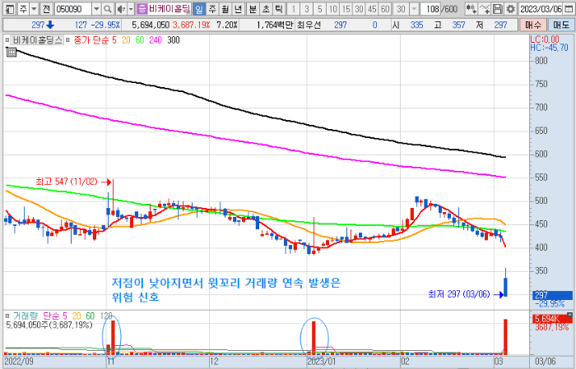
Task: Click the 종가 단순 moving average legend
Action: [x=91, y=40]
